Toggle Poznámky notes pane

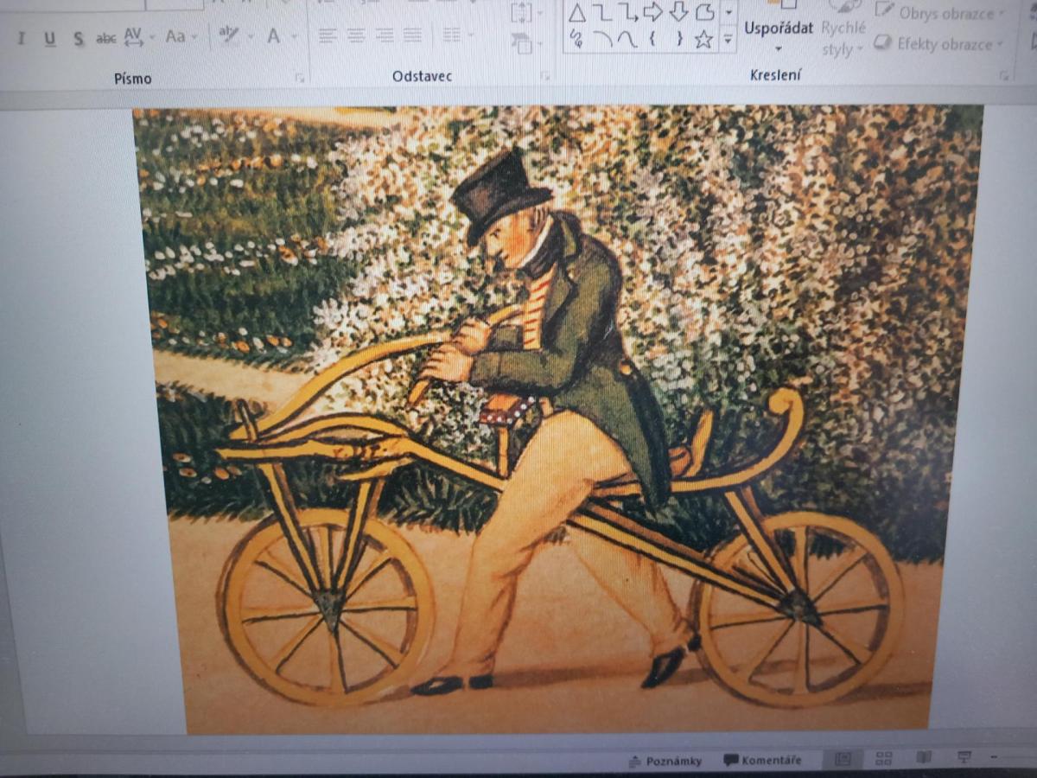coord(665,761)
